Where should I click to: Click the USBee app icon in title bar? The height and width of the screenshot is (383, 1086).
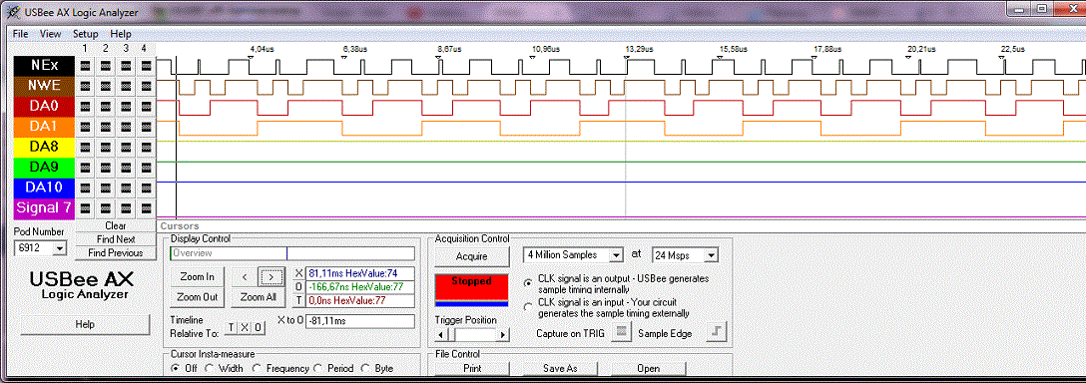pos(13,12)
